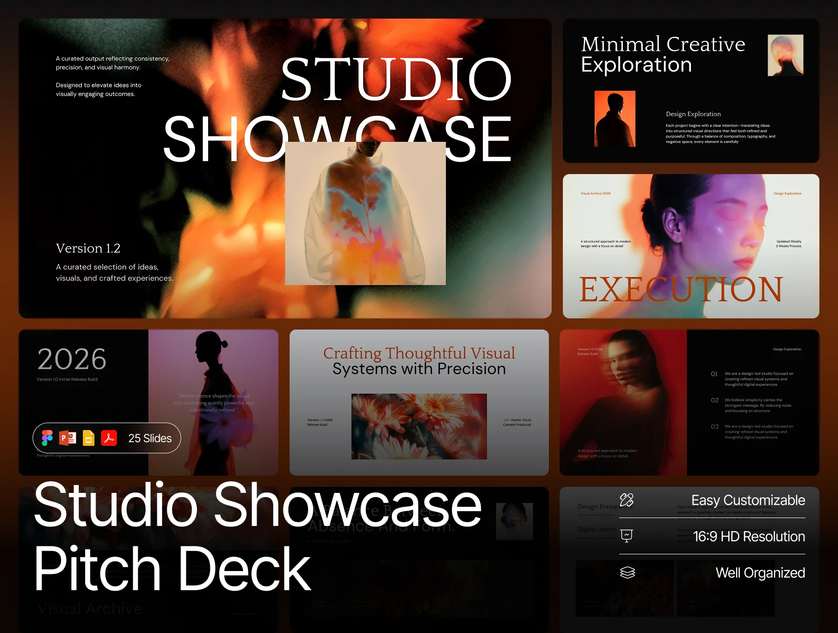Select the "EXECUTION" headline
Screen dimensions: 838x633
(681, 289)
